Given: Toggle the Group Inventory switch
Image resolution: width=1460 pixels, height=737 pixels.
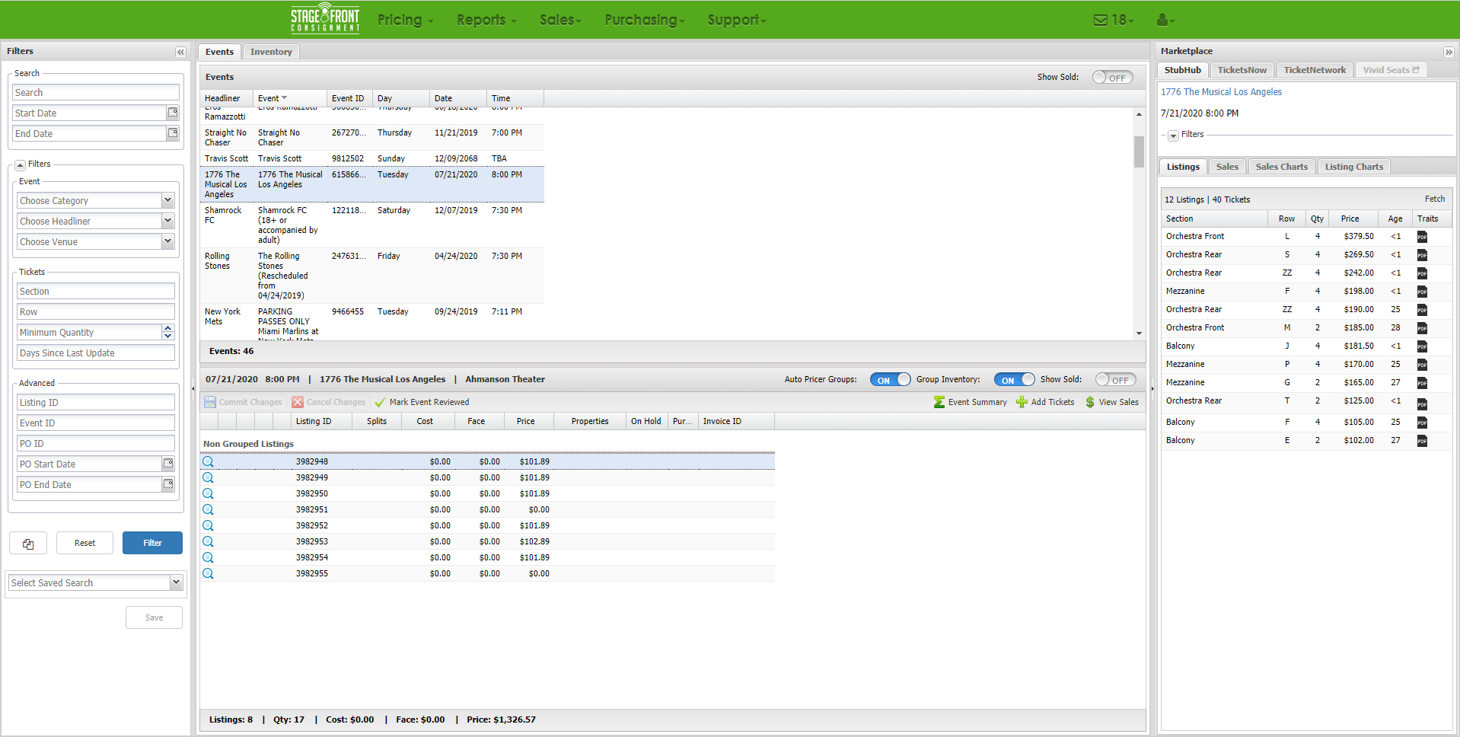Looking at the screenshot, I should (x=1014, y=380).
